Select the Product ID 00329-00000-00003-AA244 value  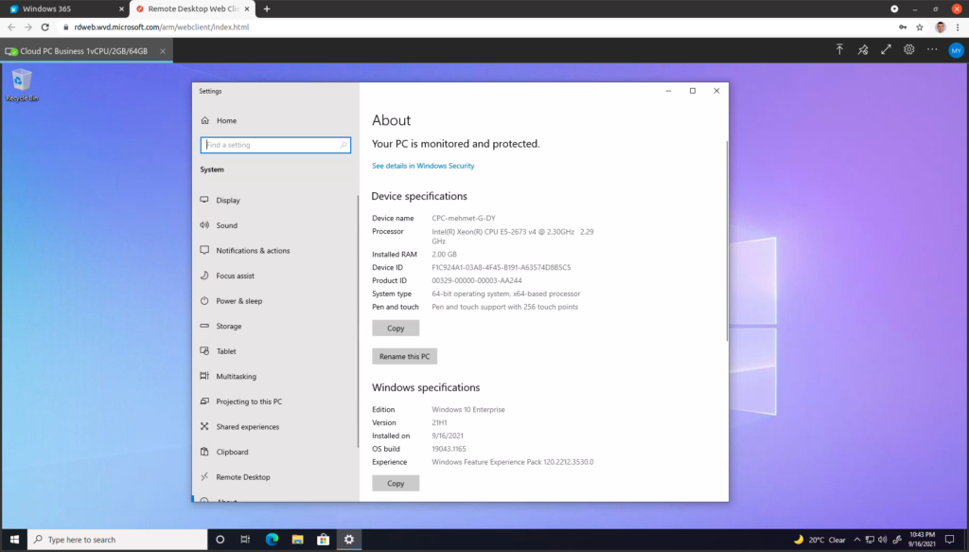point(477,280)
